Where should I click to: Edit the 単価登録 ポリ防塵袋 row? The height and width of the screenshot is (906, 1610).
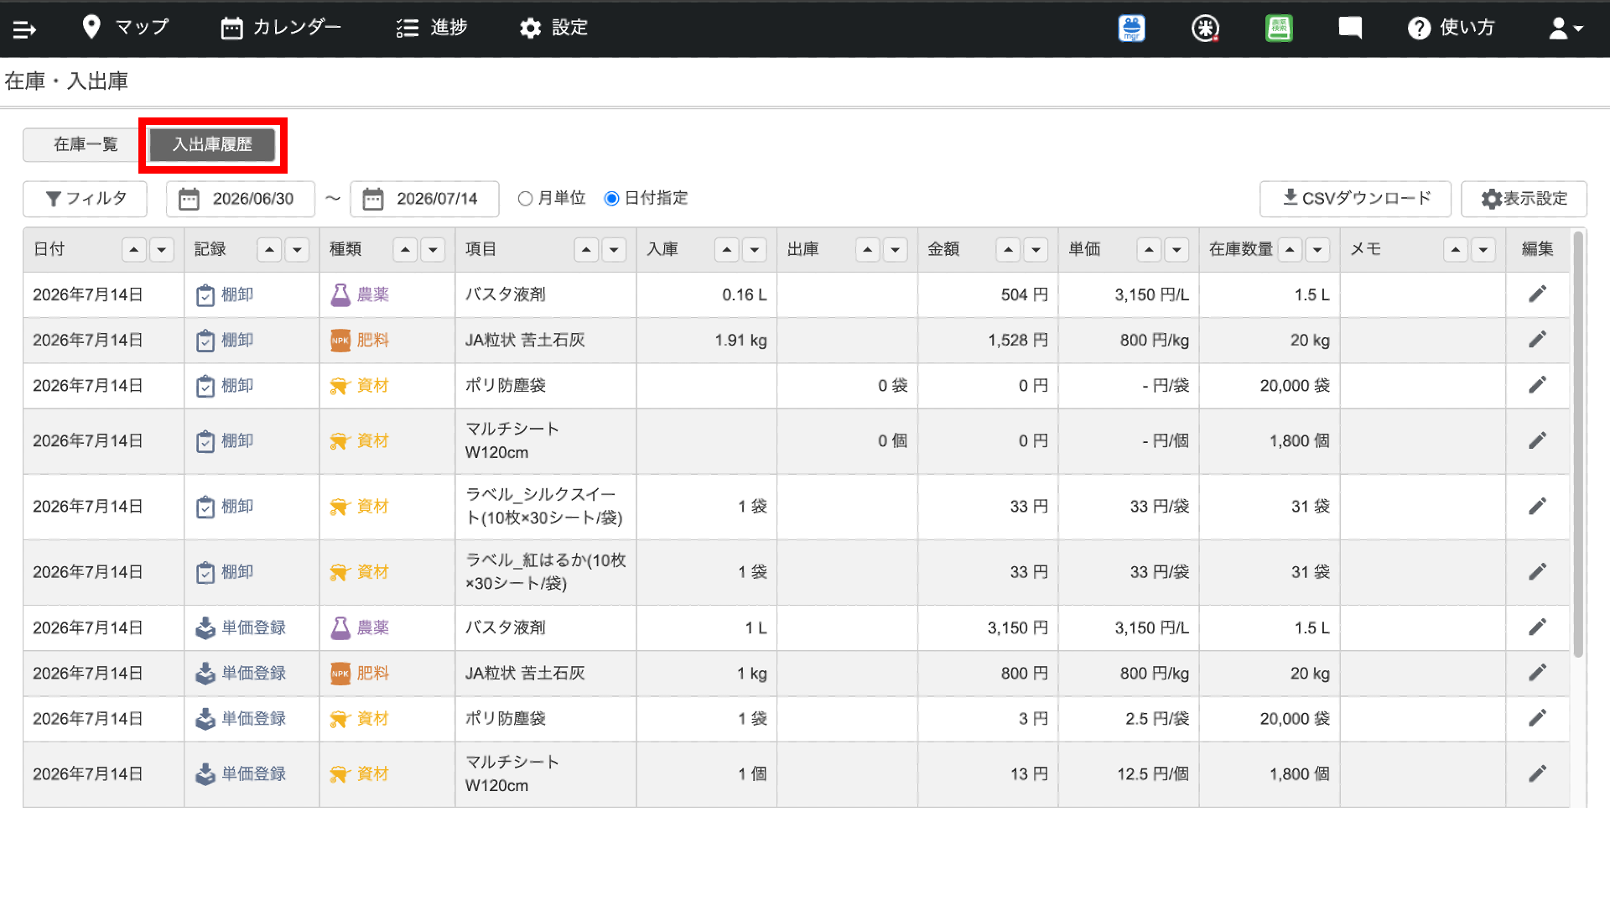[1537, 718]
